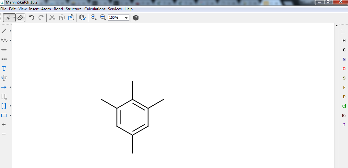The height and width of the screenshot is (168, 348).
Task: Open the Calculations menu
Action: (95, 9)
